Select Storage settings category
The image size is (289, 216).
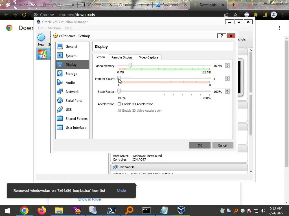click(x=72, y=74)
